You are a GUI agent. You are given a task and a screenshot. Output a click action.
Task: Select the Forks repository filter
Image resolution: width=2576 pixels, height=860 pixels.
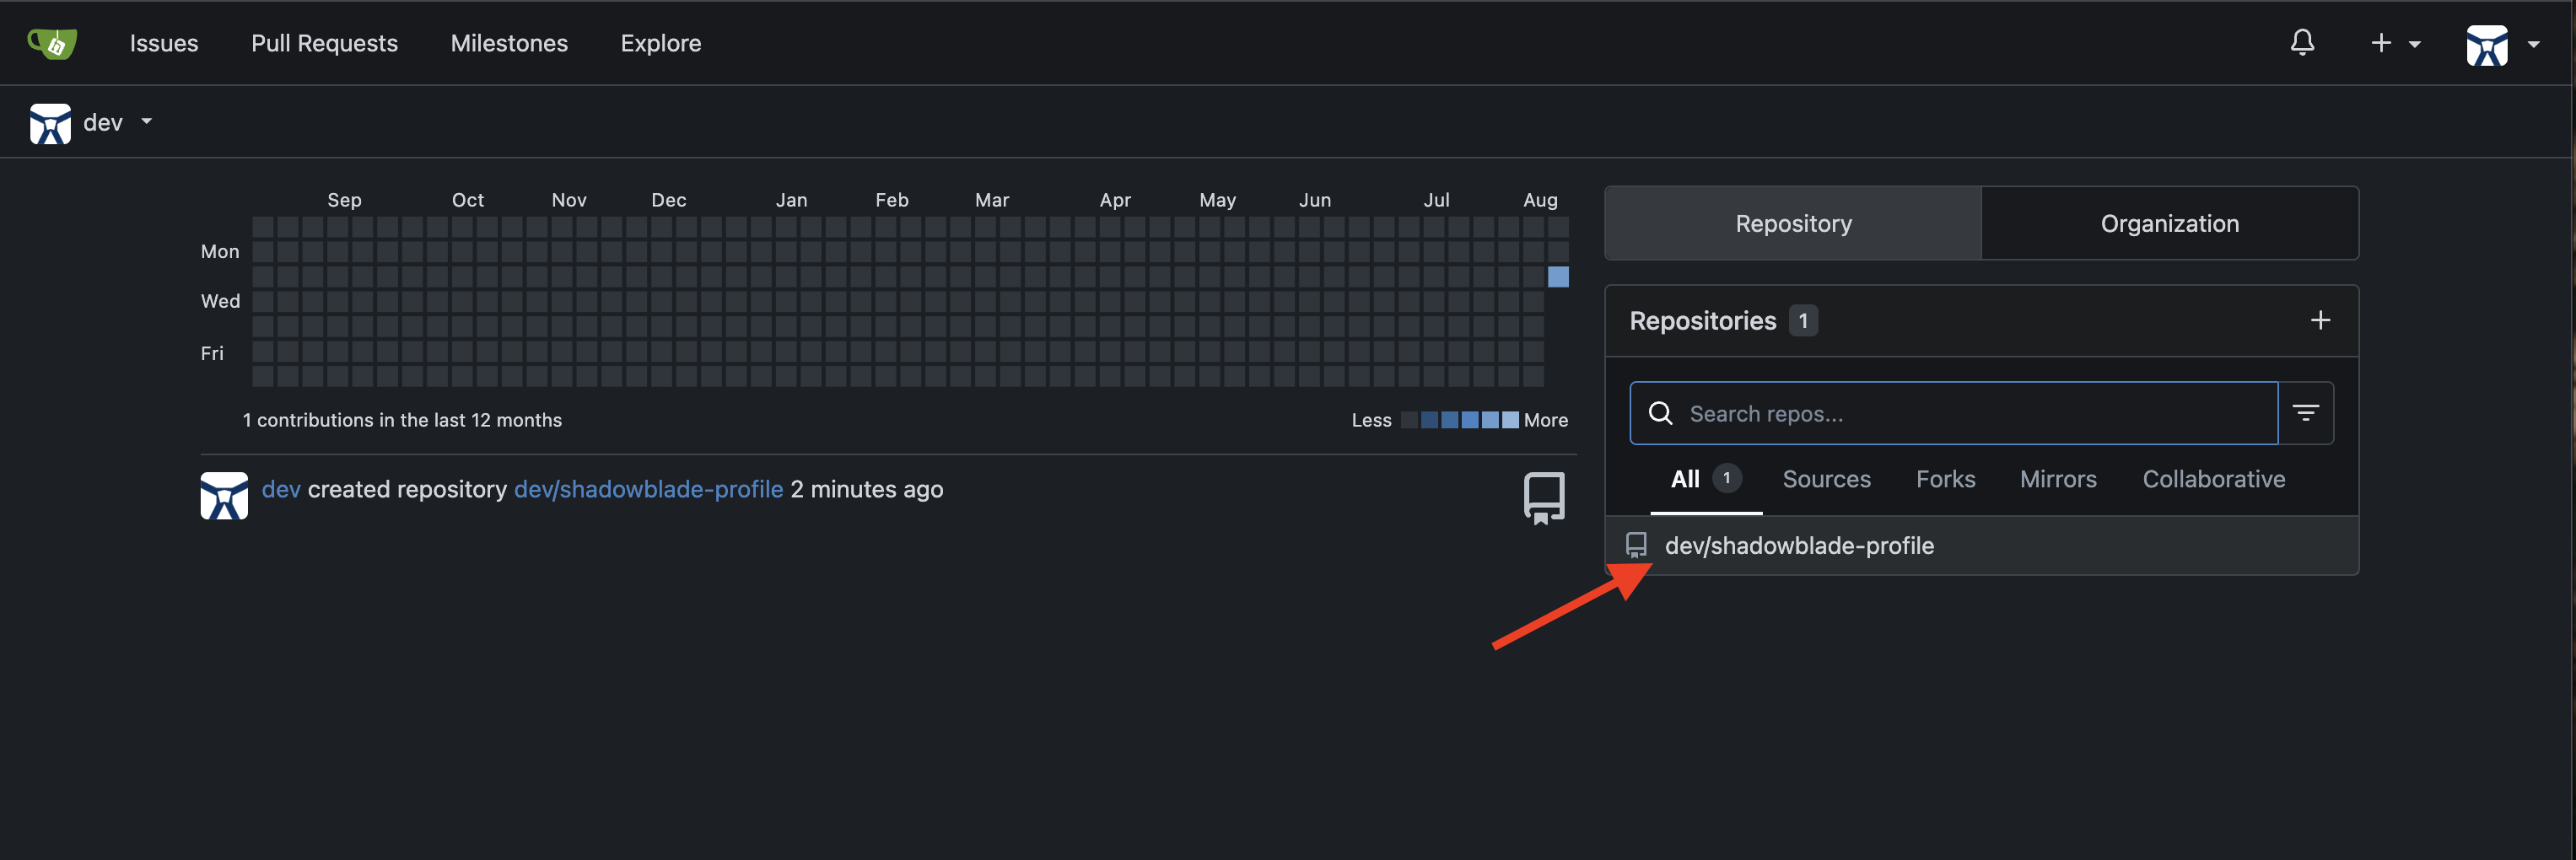click(1945, 479)
